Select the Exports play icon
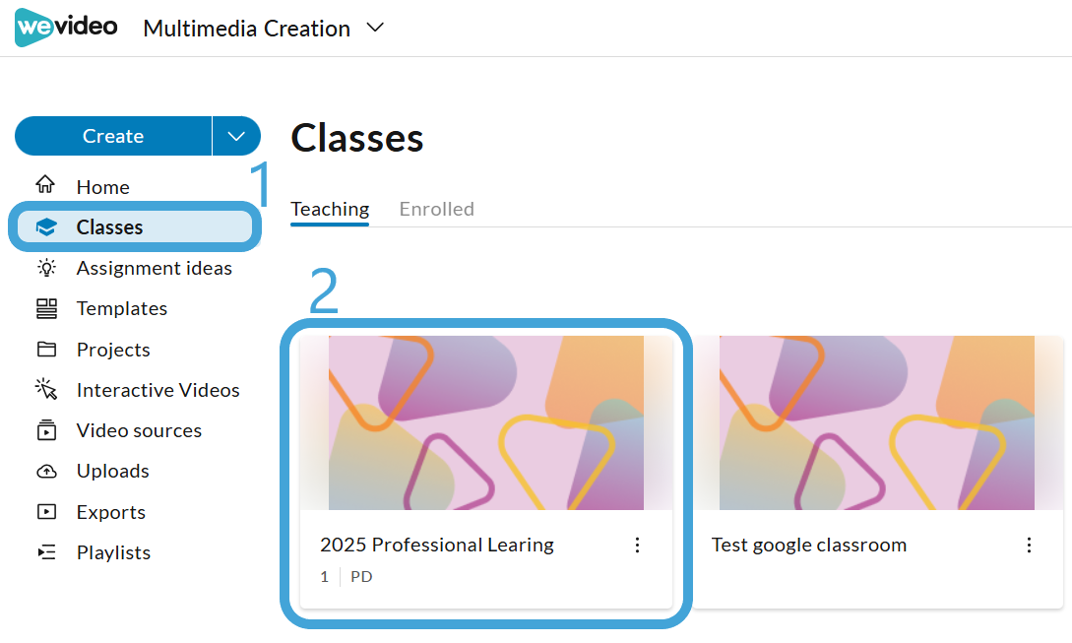The image size is (1072, 643). [46, 512]
